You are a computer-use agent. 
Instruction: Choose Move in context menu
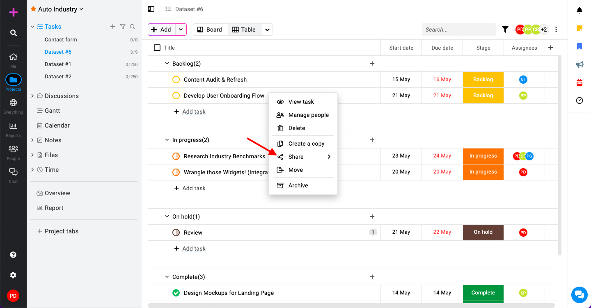(x=303, y=170)
